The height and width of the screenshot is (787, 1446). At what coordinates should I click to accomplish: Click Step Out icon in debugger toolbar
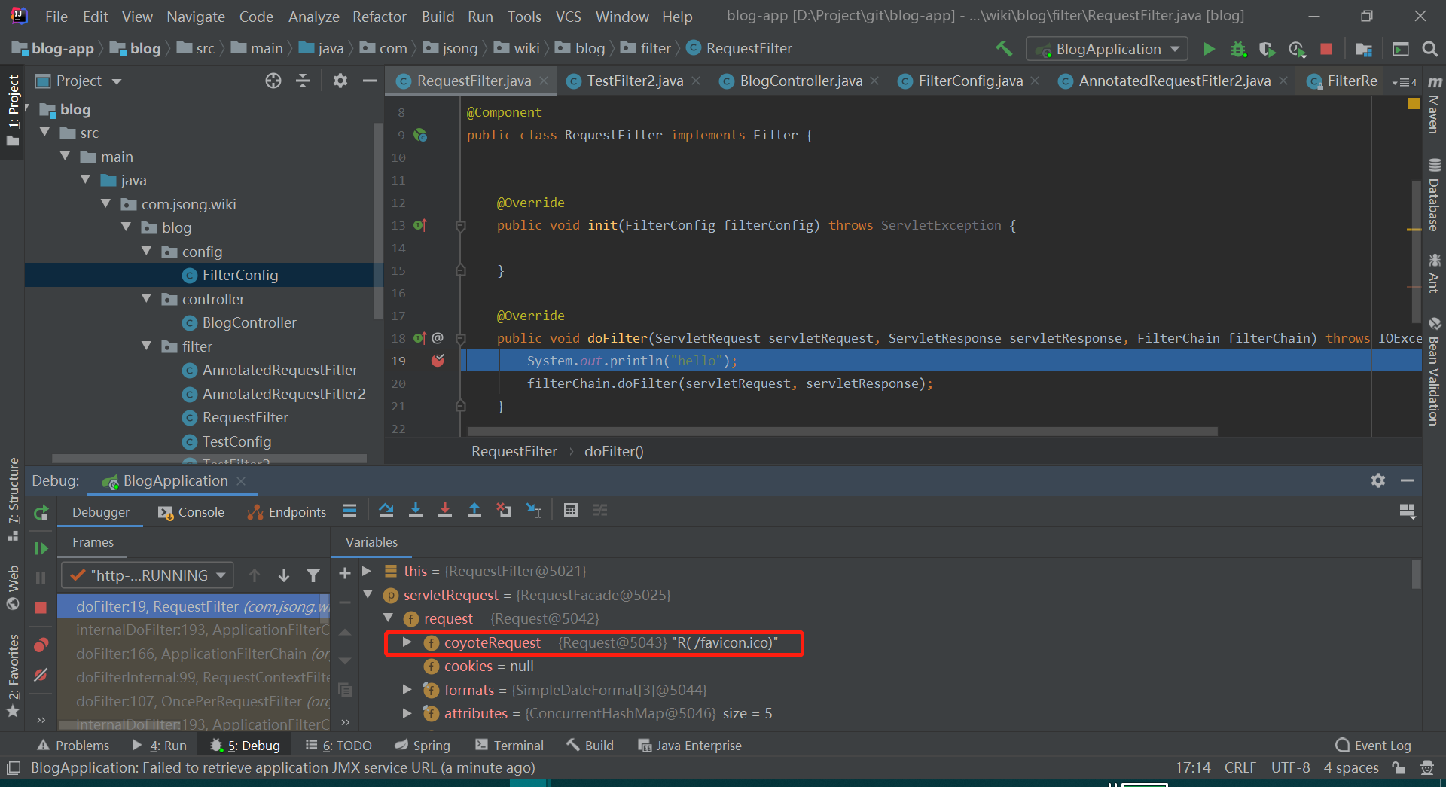[474, 511]
